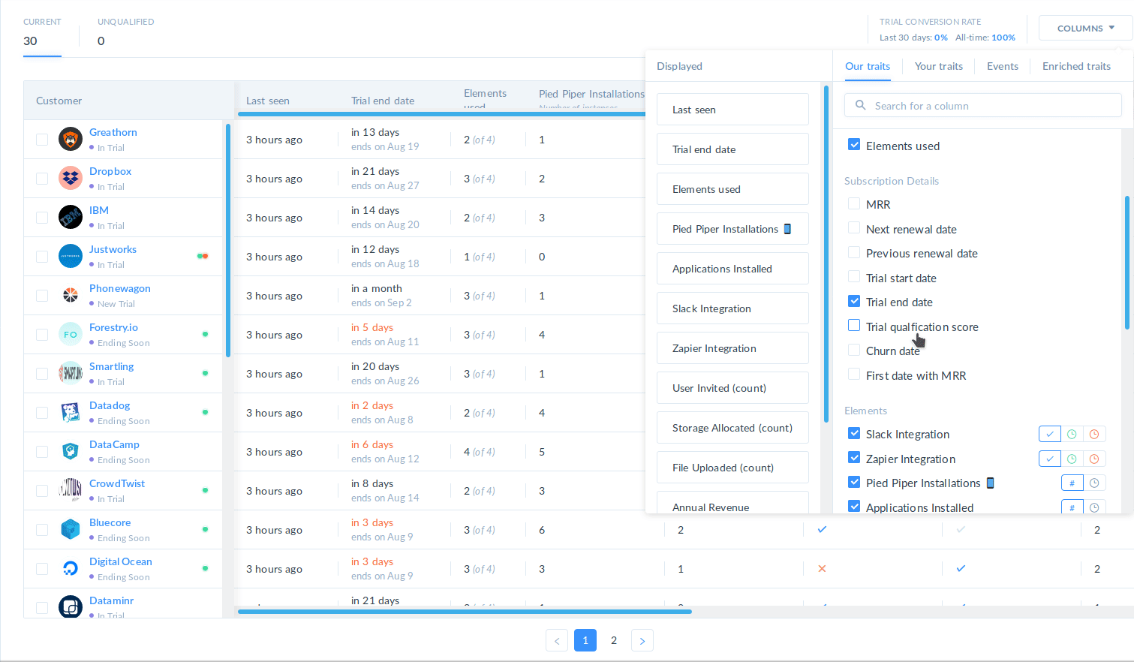This screenshot has height=662, width=1134.
Task: Open the Digital Ocean customer link
Action: pos(121,561)
